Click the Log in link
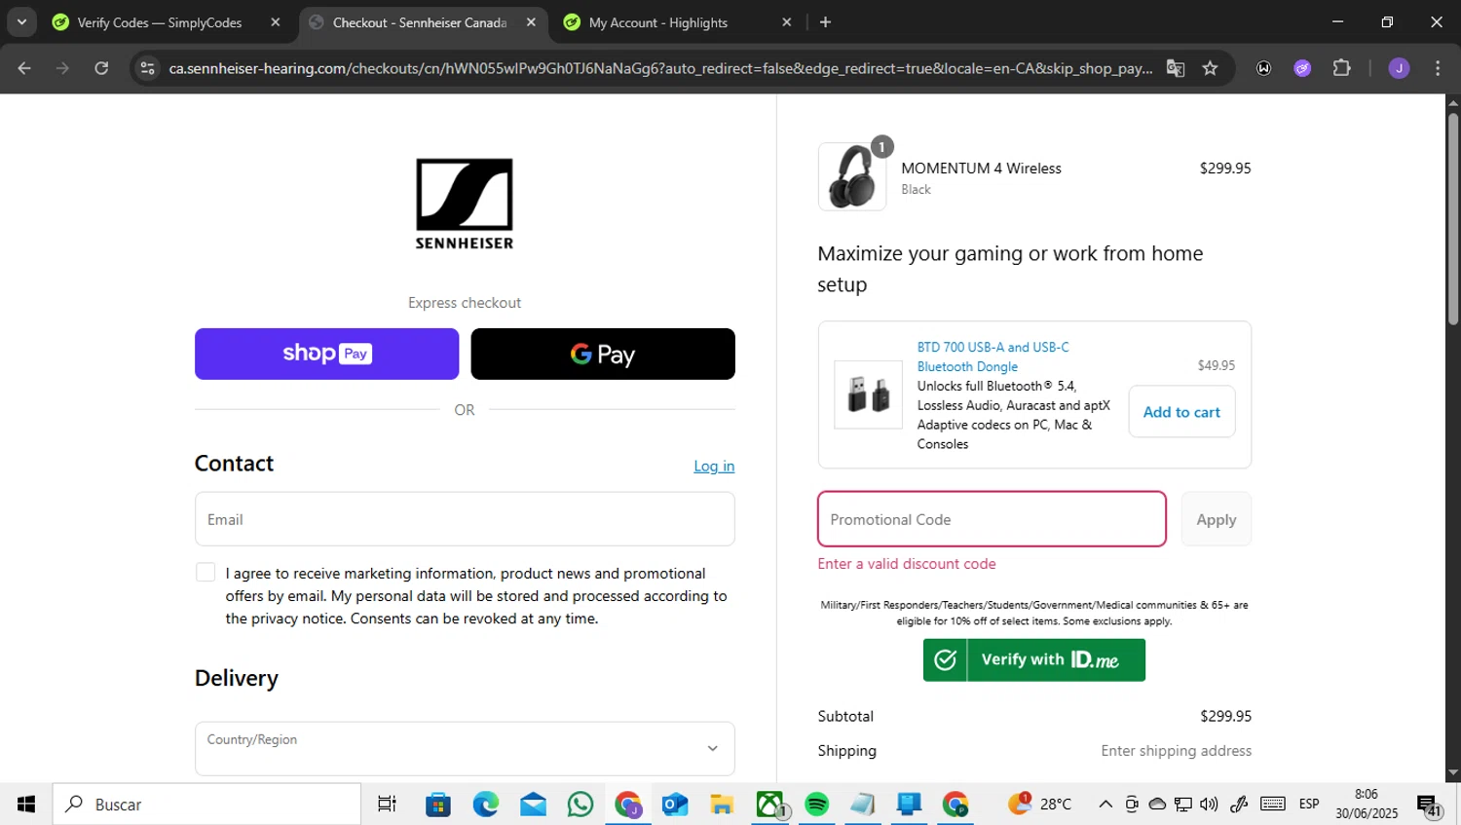The height and width of the screenshot is (825, 1461). click(x=714, y=467)
